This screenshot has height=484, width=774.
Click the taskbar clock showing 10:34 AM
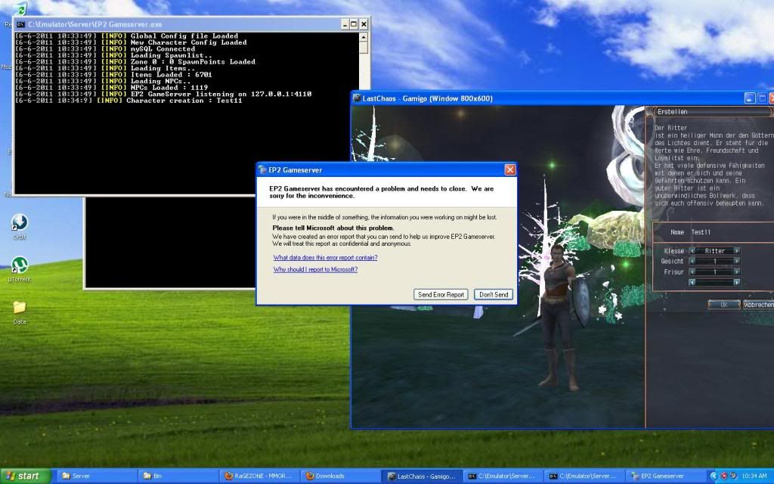point(754,476)
